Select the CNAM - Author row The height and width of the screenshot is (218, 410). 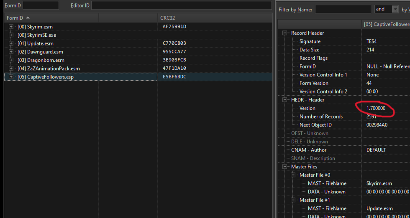(344, 150)
